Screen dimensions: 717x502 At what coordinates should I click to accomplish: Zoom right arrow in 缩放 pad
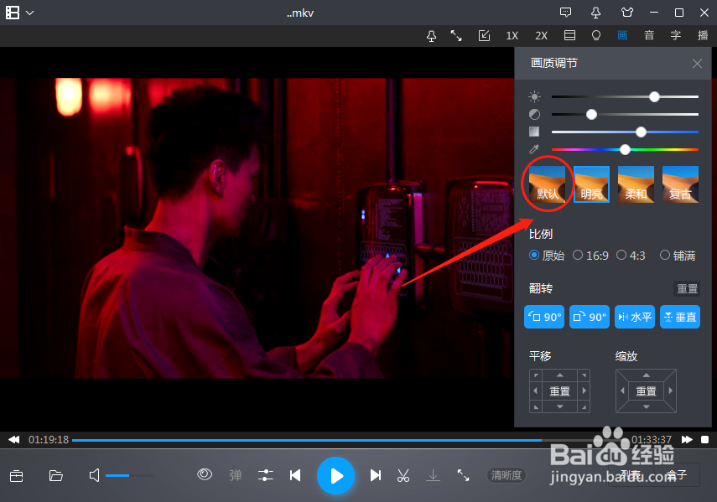pos(671,391)
